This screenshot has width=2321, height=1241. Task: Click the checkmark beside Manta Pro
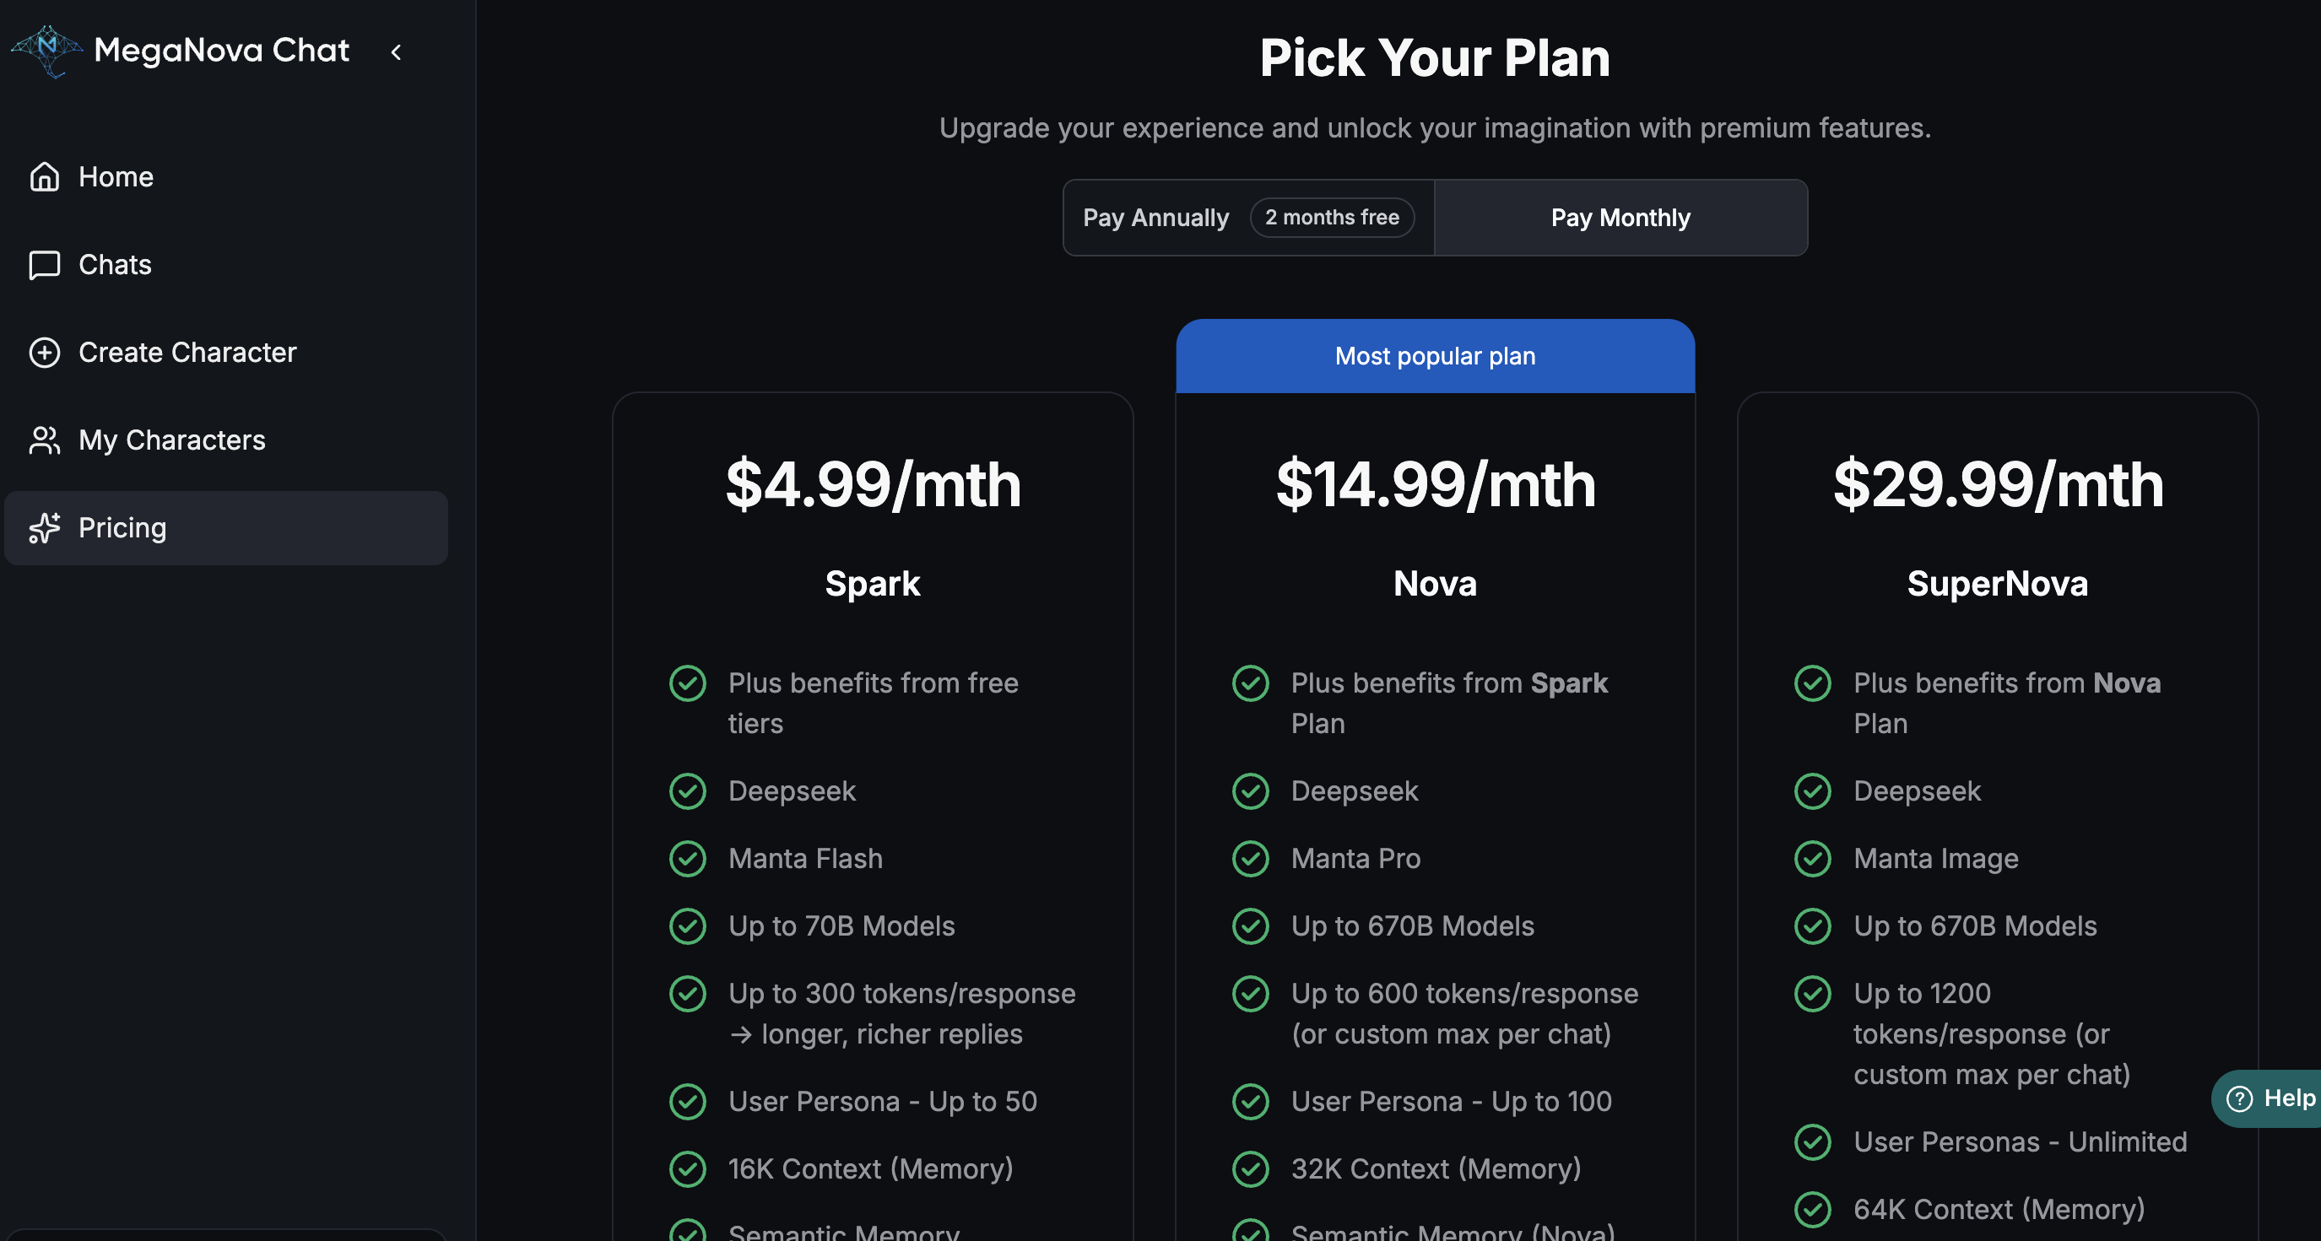(1250, 858)
